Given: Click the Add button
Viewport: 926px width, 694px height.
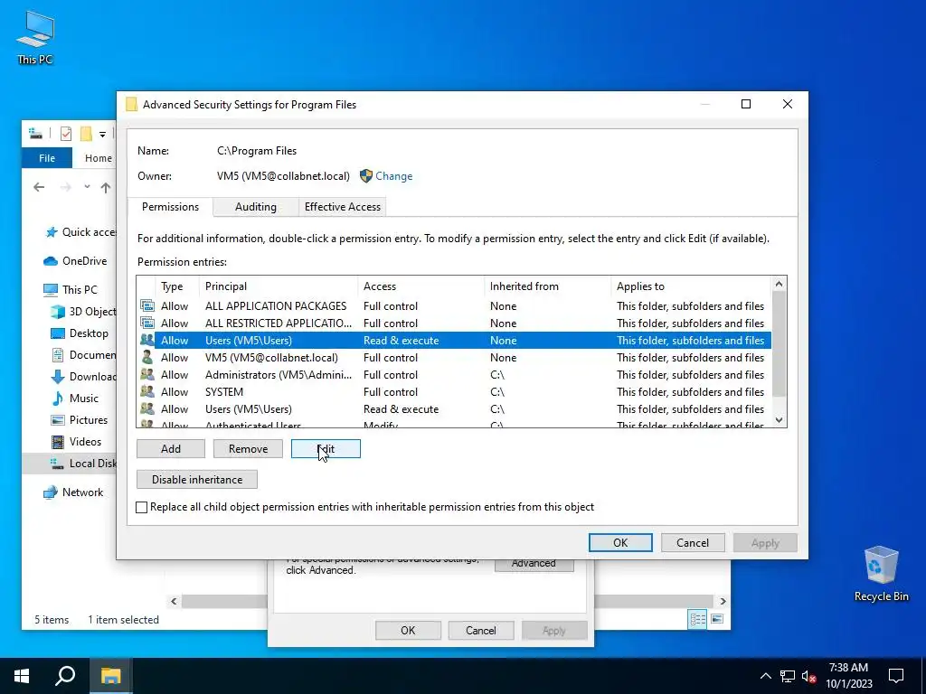Looking at the screenshot, I should coord(171,448).
